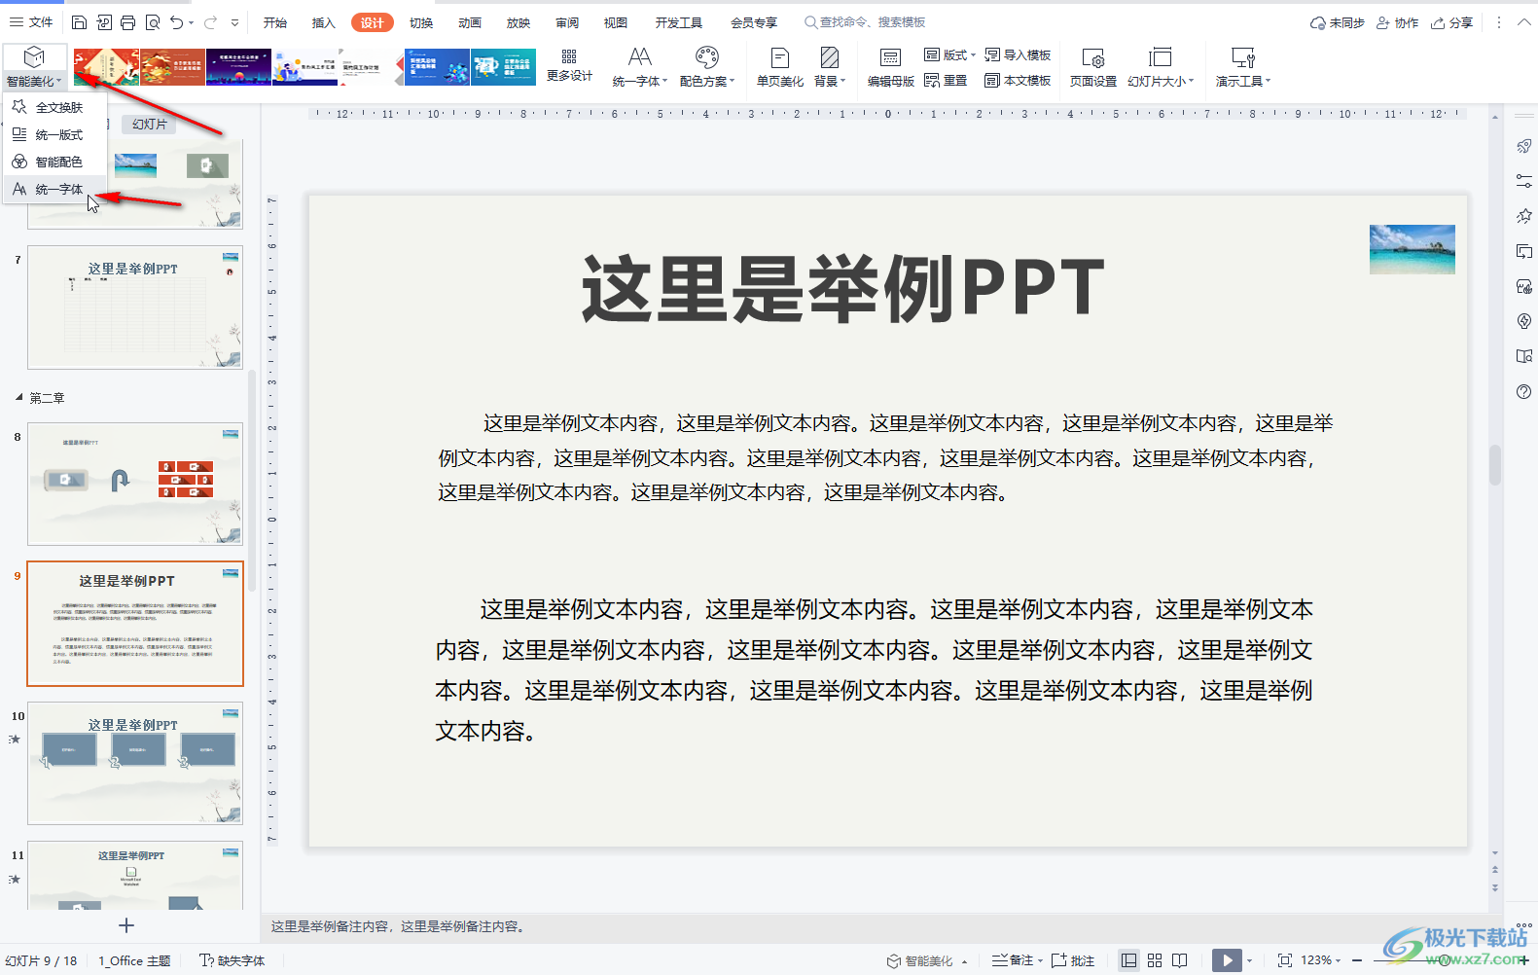Screen dimensions: 1538x975
Task: Click the star icon in right sidebar
Action: click(x=1524, y=216)
